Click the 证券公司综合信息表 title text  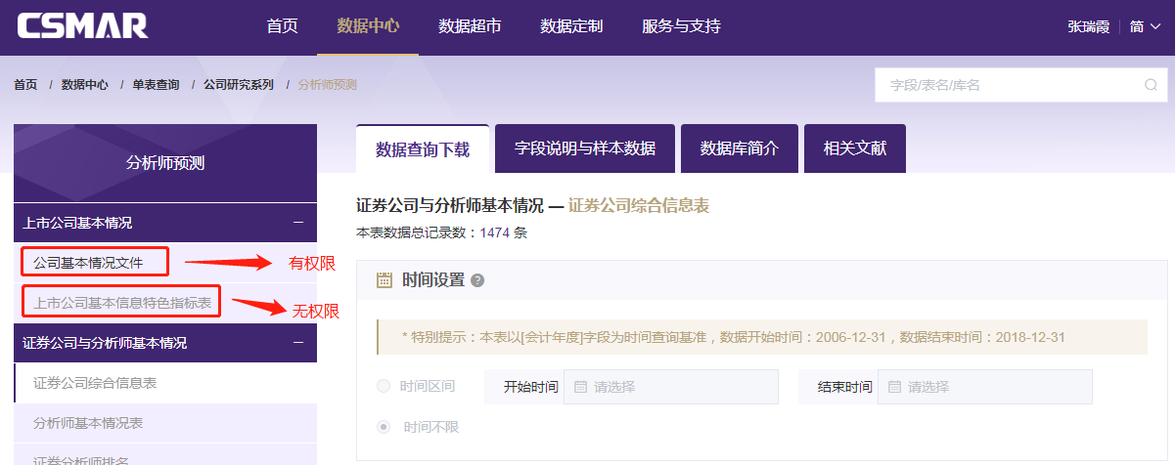(639, 206)
